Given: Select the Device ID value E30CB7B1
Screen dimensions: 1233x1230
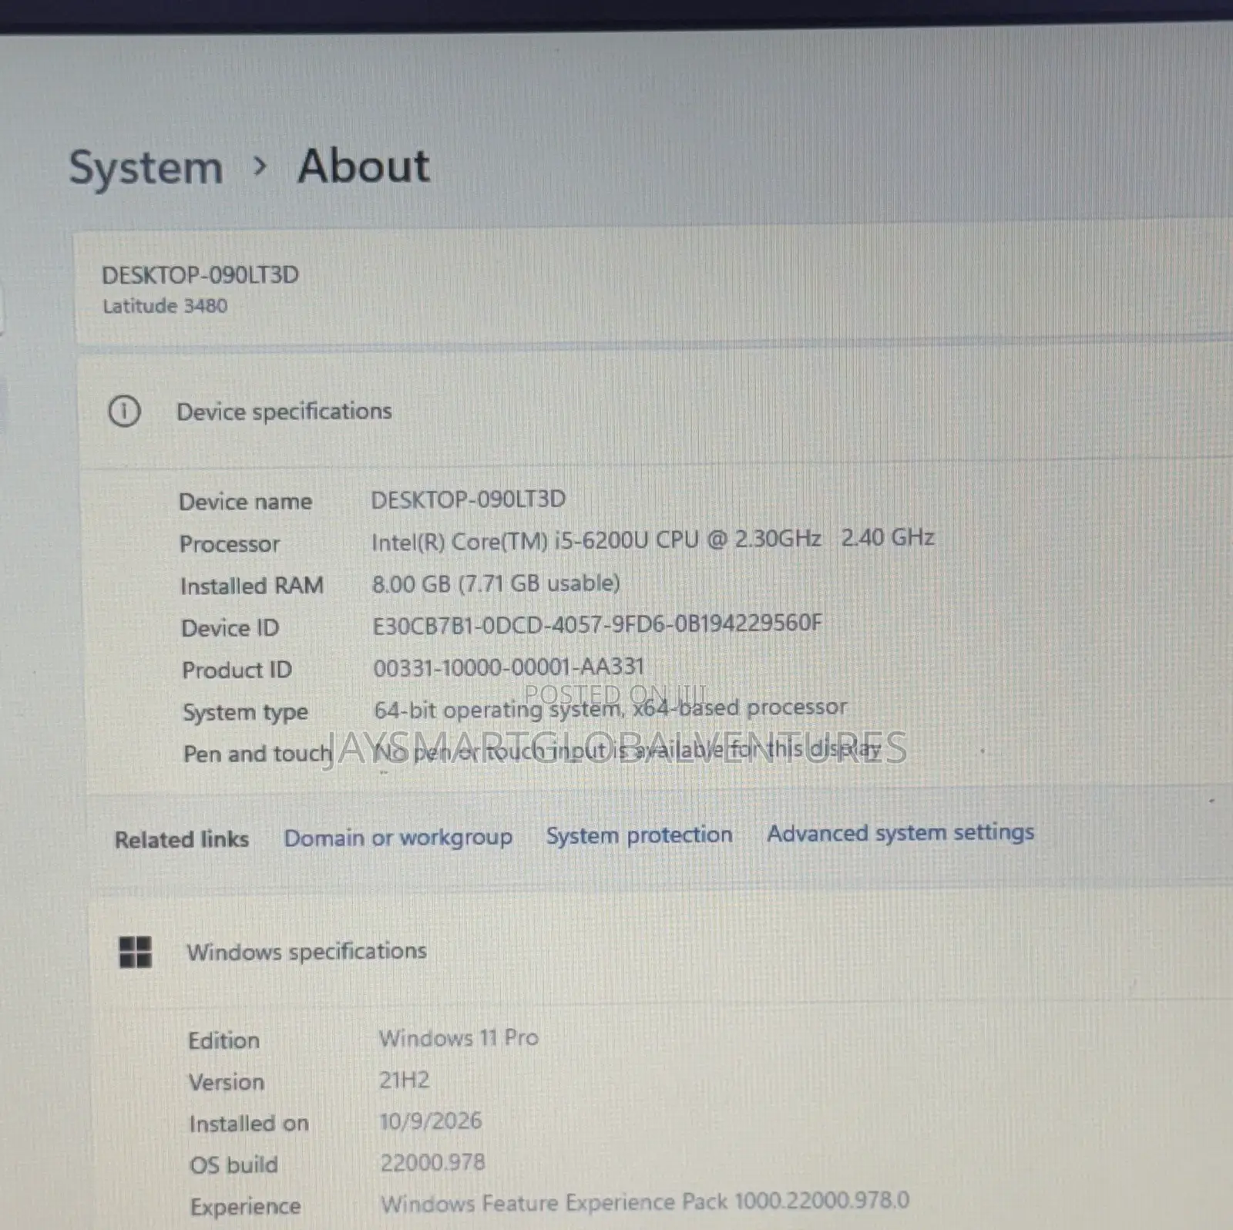Looking at the screenshot, I should pyautogui.click(x=597, y=624).
